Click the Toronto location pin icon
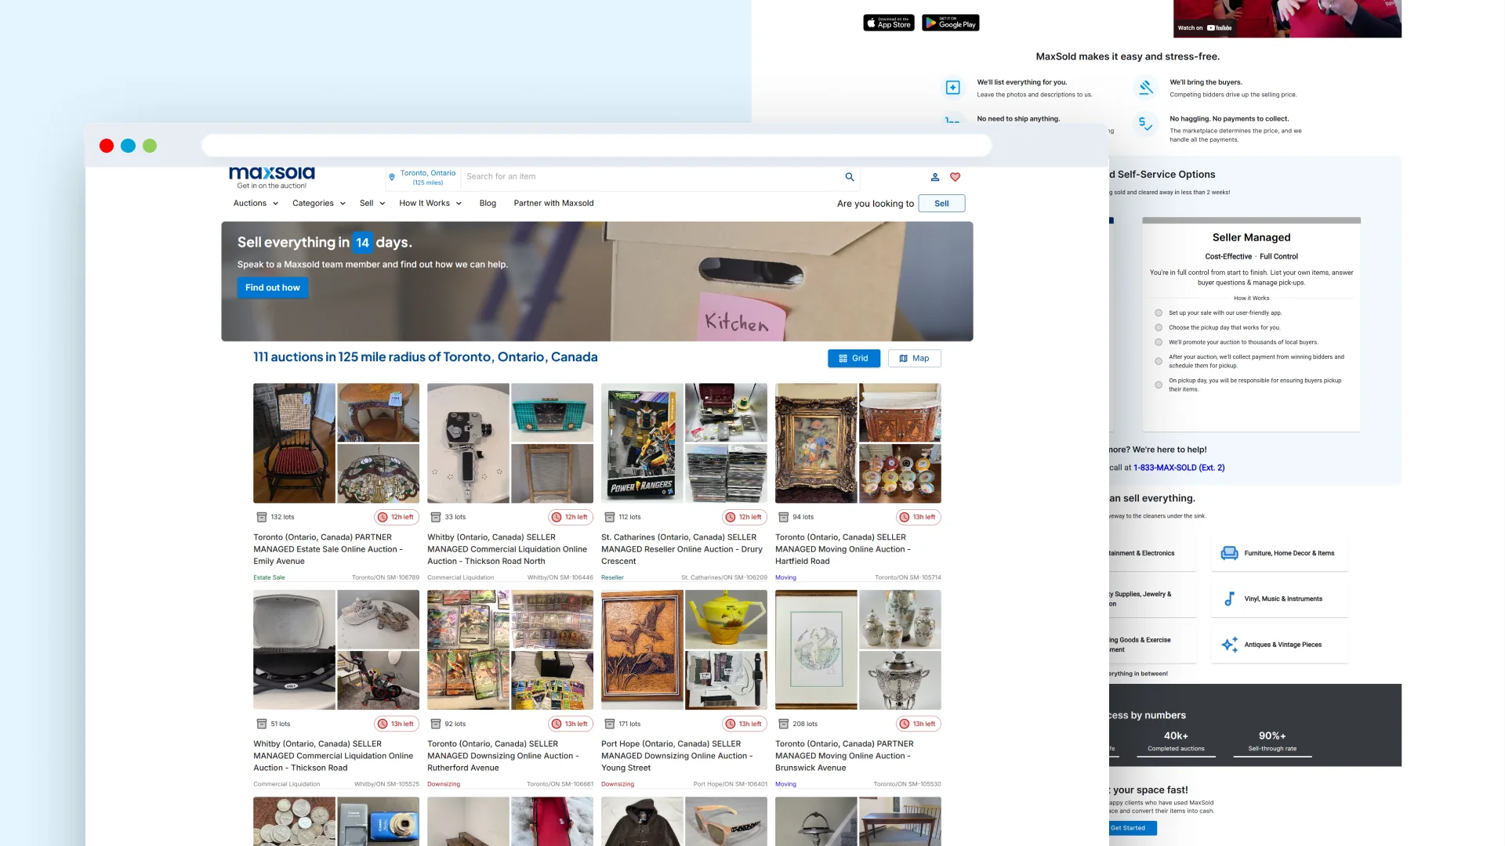 click(x=392, y=177)
